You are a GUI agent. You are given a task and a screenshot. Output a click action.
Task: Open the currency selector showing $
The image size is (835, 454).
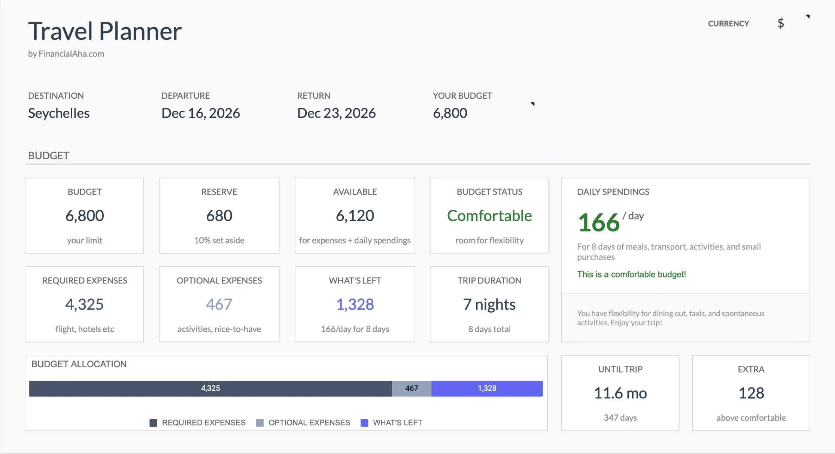click(x=781, y=24)
